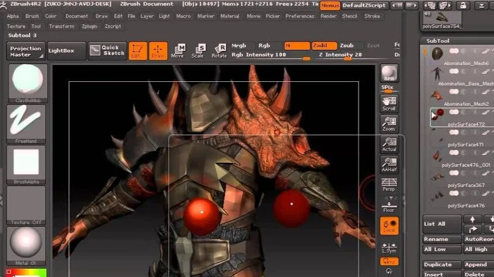Open Quick Sketch
The image size is (494, 277).
click(107, 50)
